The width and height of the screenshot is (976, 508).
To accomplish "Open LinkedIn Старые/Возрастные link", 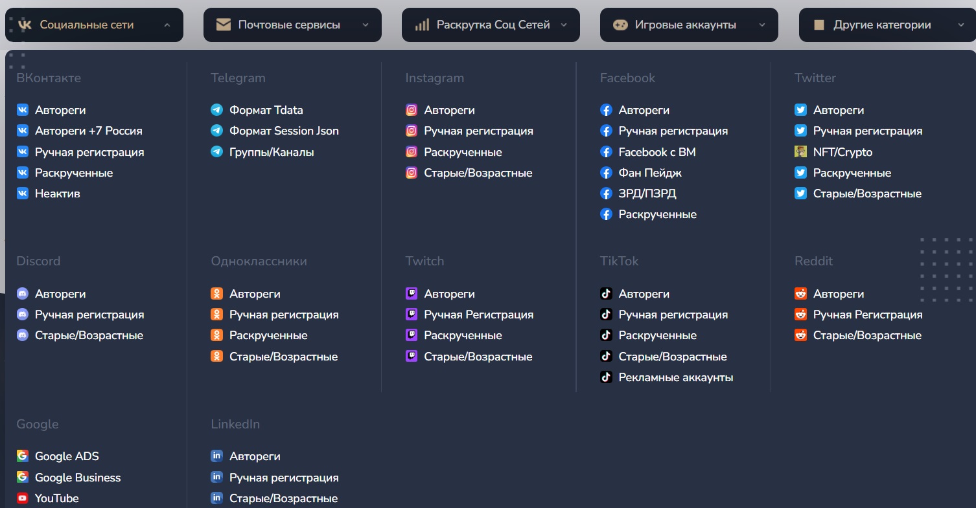I will tap(284, 498).
